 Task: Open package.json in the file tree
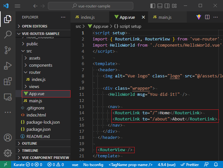point(43,129)
